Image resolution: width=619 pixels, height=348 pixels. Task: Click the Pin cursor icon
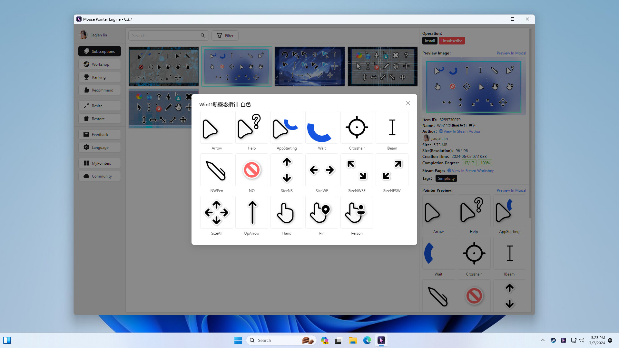[x=321, y=212]
